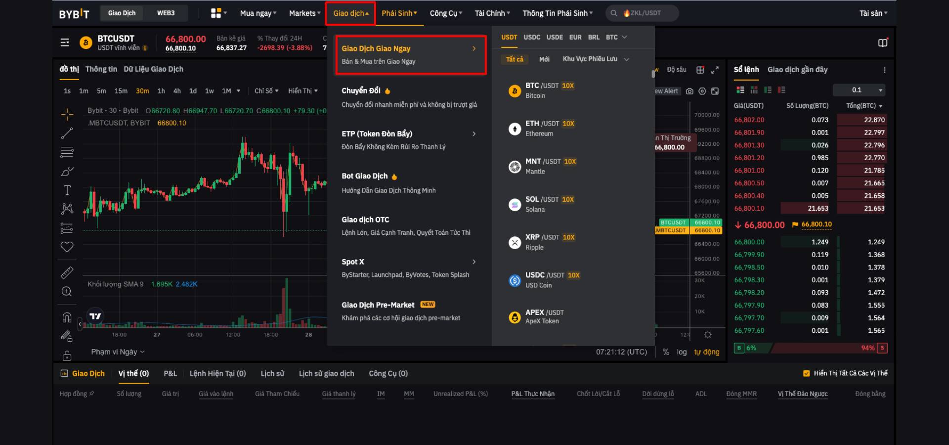Image resolution: width=949 pixels, height=445 pixels.
Task: Expand more quote currencies chevron after BTC
Action: (x=624, y=37)
